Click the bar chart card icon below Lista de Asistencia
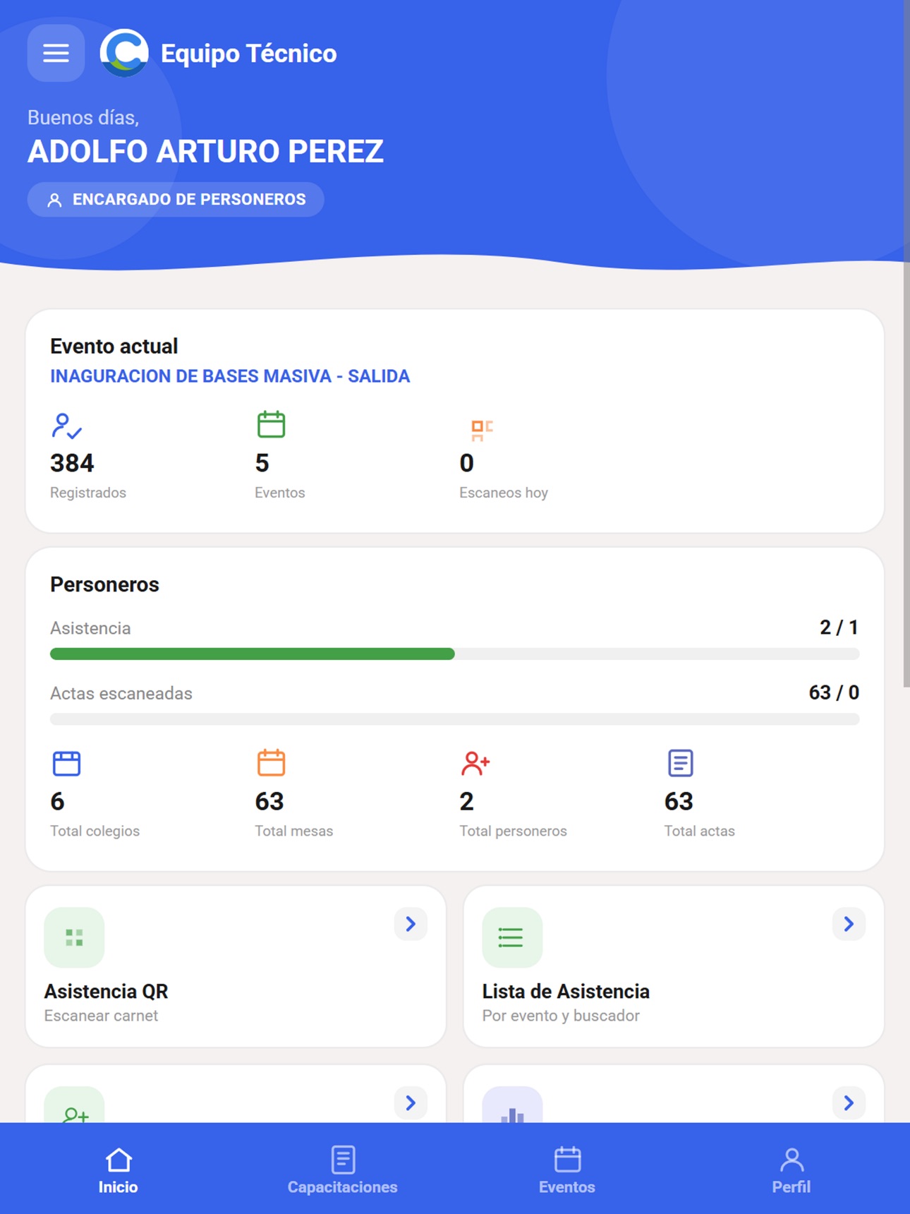Viewport: 910px width, 1214px height. (x=512, y=1105)
